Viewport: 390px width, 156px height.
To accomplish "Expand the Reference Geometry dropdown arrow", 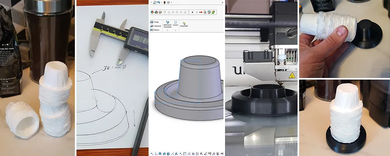I will [x=168, y=30].
